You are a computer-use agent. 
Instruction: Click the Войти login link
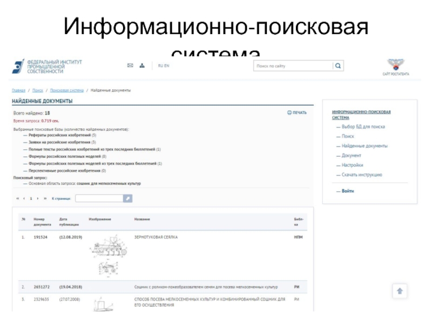[x=348, y=191]
